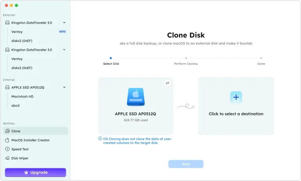This screenshot has height=181, width=301.
Task: Collapse the second Kingston DataTraveler 3.0 chevron
Action: (64, 50)
